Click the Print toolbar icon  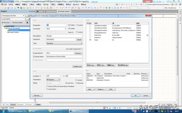(x=12, y=8)
